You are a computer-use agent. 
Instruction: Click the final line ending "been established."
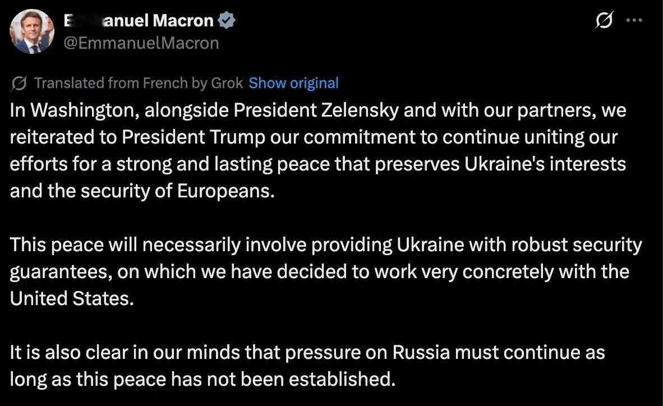click(202, 379)
